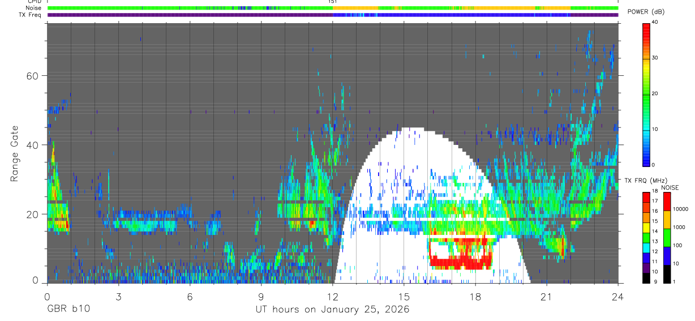
Task: Click the 18 tick label on the UT hours axis
Action: 475,296
